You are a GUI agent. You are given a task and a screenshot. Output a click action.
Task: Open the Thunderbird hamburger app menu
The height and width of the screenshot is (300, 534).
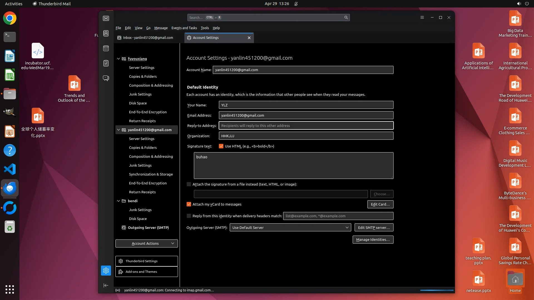tap(422, 17)
